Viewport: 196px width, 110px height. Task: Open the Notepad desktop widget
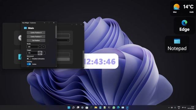coord(177,44)
